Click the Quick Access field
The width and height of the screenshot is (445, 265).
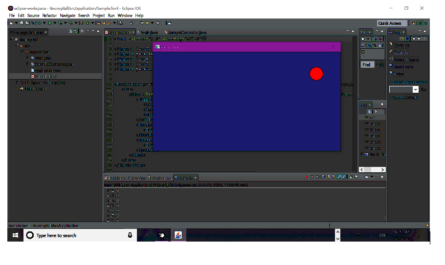392,23
